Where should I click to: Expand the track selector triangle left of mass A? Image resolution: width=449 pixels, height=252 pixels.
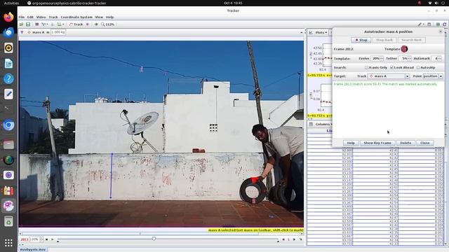point(22,32)
